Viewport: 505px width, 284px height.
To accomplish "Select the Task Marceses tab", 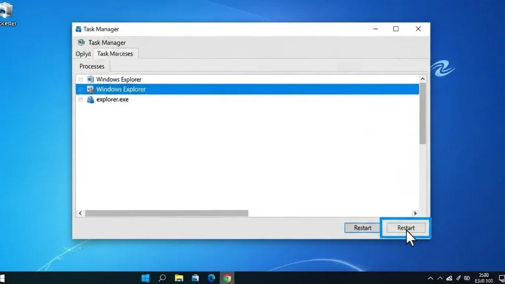I will click(115, 54).
